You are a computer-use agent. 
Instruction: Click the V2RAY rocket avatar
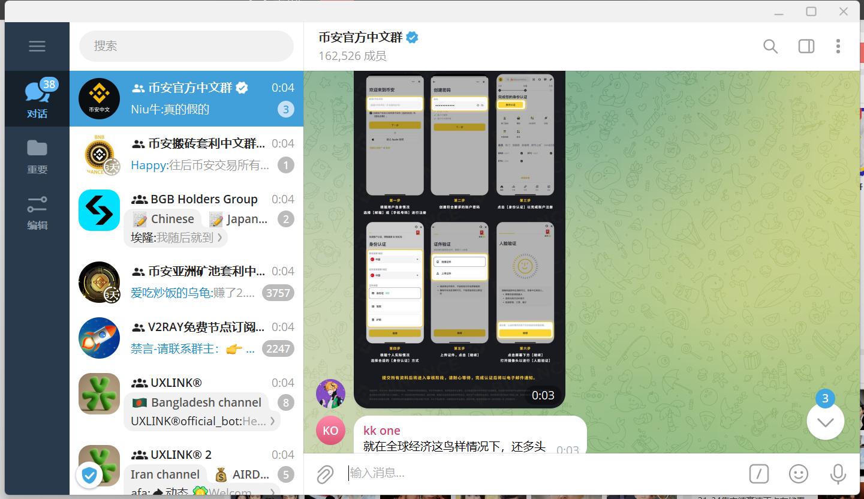coord(100,338)
